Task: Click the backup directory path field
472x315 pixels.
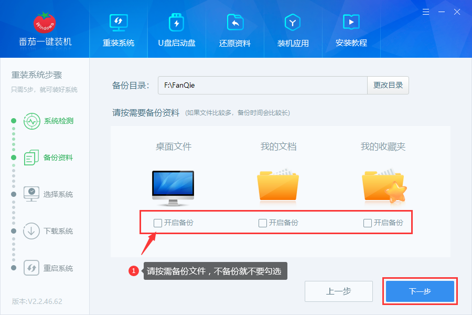Action: pyautogui.click(x=263, y=85)
